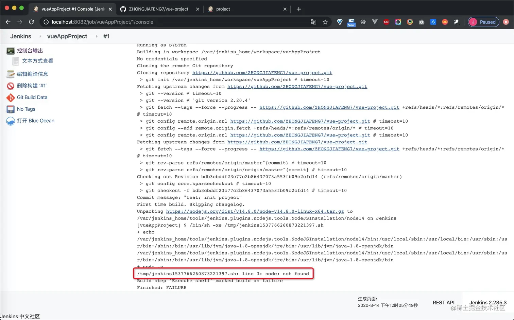Open the vueAppProject breadcrumb link
The image size is (514, 320).
(67, 36)
